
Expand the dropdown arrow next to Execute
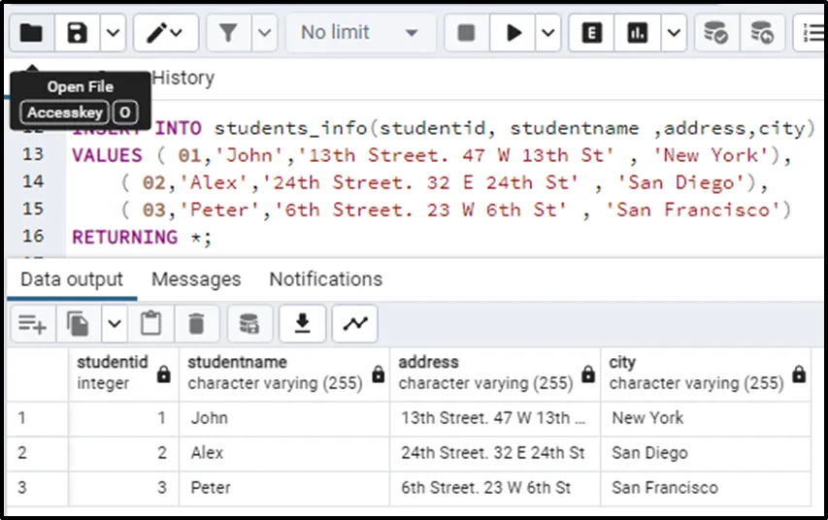[x=548, y=33]
